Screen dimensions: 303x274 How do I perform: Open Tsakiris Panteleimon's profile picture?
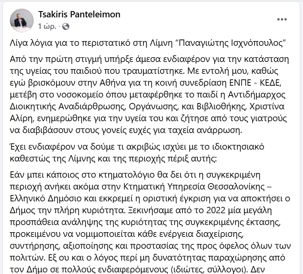tap(21, 21)
